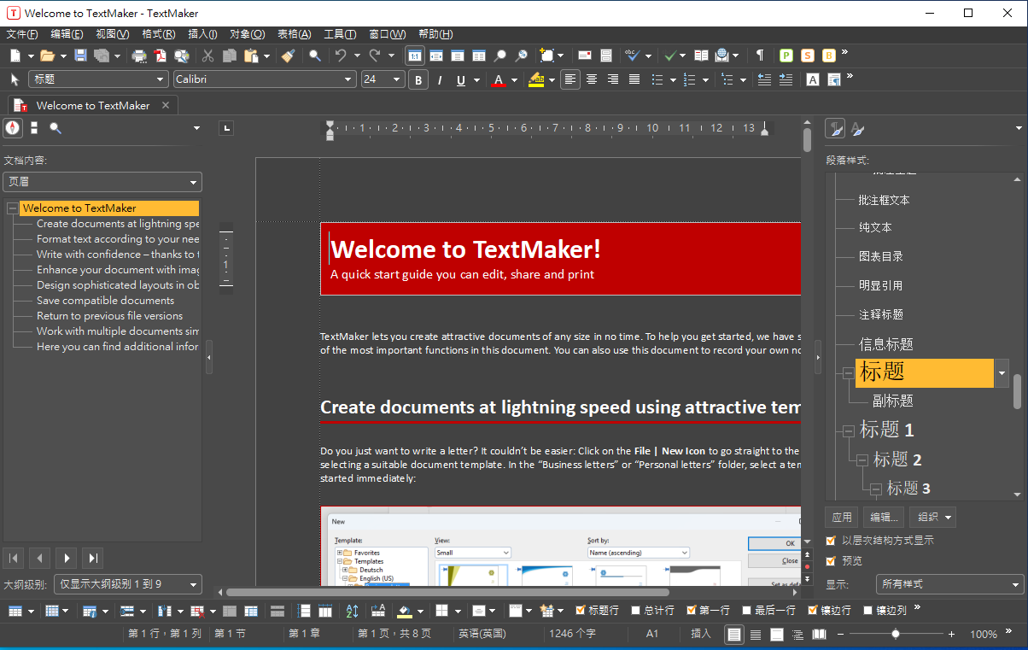Expand the 大纲级别 outline level dropdown

point(193,584)
